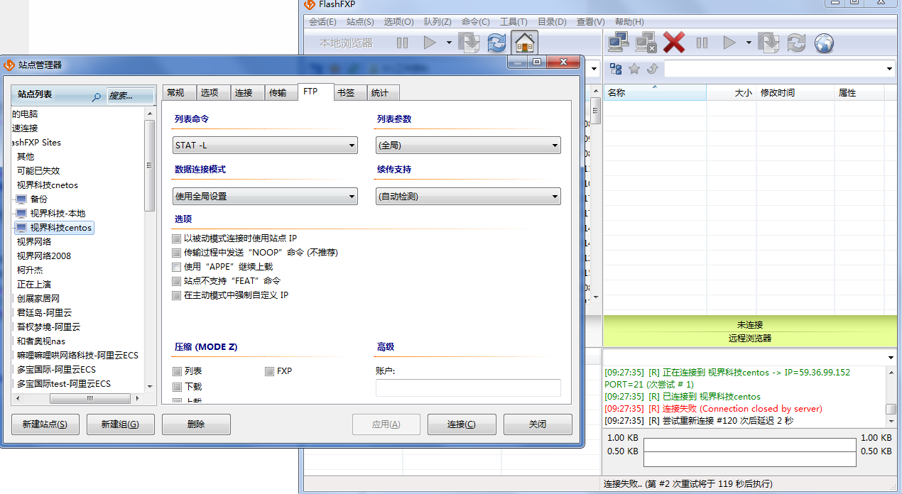
Task: Click the remote folder tree icon
Action: [616, 69]
